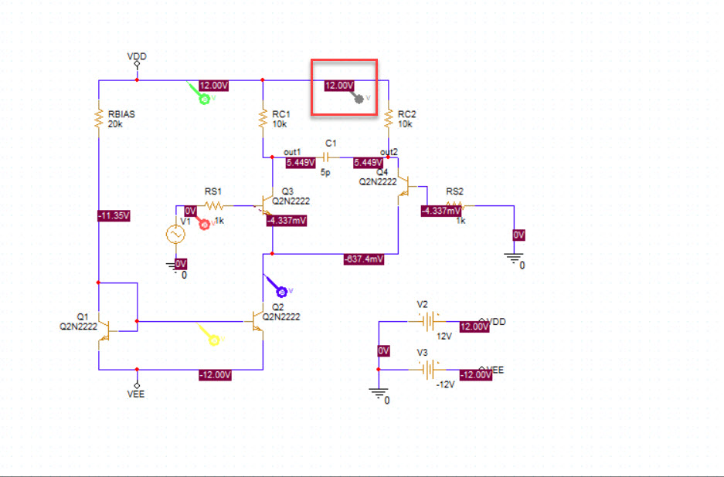Click the ground symbol right of RS2
The width and height of the screenshot is (724, 477).
[515, 259]
